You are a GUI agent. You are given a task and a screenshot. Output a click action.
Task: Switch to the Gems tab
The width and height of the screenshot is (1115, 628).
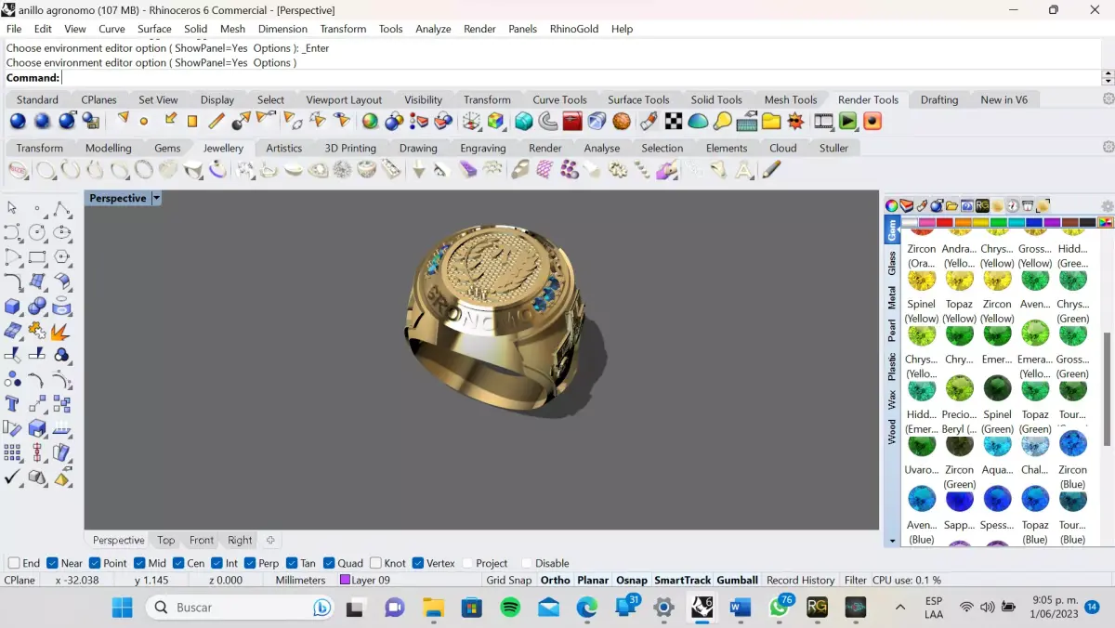[167, 148]
